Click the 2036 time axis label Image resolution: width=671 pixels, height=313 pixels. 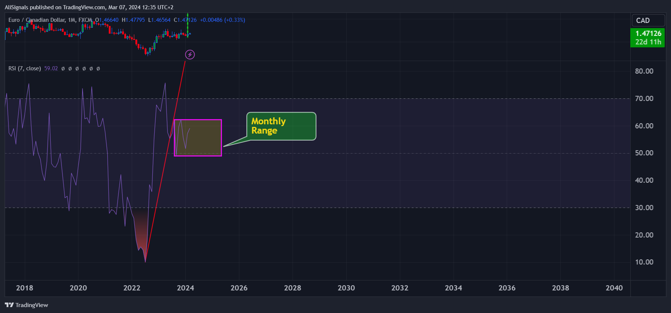pos(507,288)
